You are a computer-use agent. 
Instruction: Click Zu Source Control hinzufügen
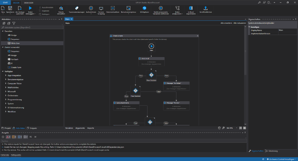(x=281, y=159)
